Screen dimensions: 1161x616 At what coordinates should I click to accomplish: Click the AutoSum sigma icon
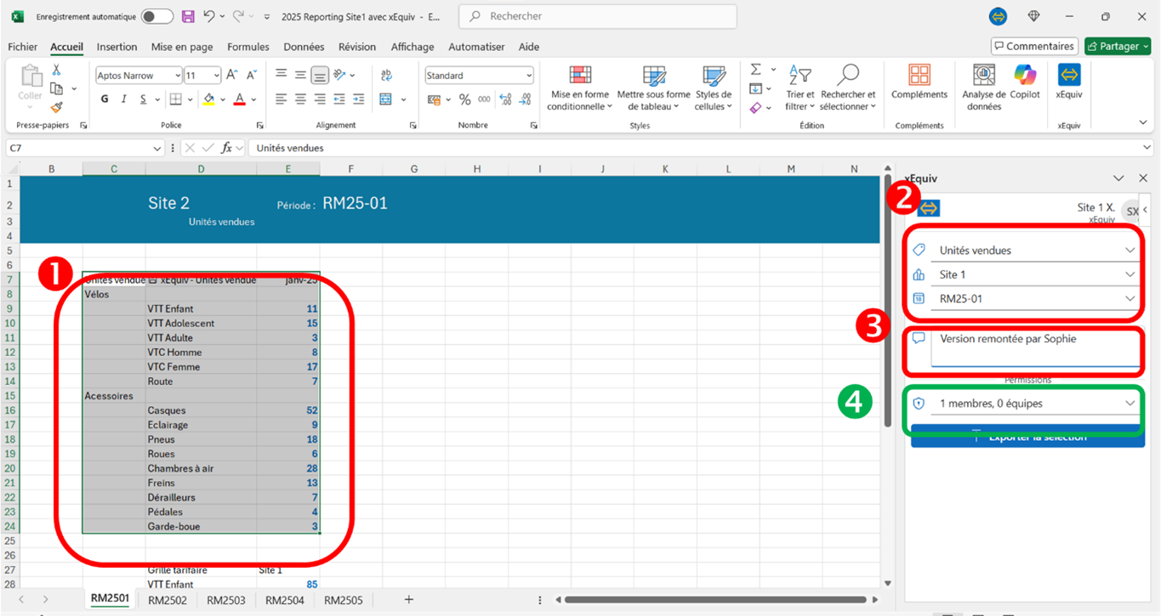(x=755, y=70)
